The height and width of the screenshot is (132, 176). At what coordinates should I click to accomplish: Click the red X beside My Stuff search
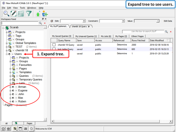[x=171, y=32]
